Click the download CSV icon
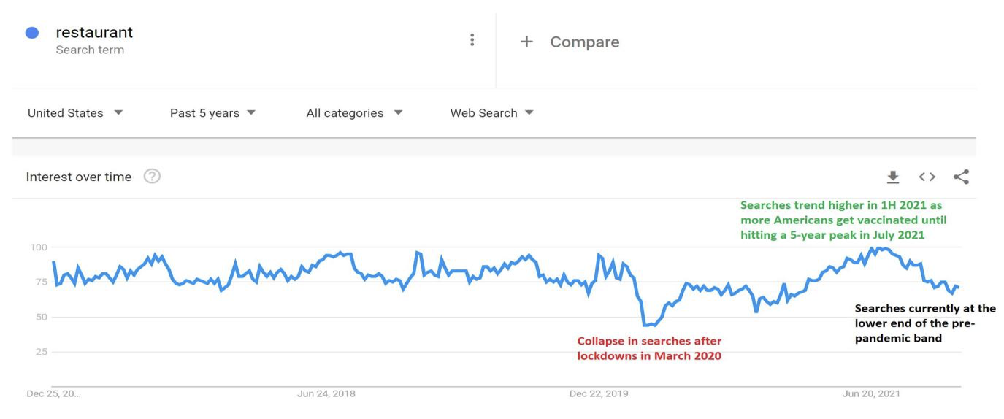This screenshot has width=1004, height=419. pos(892,177)
